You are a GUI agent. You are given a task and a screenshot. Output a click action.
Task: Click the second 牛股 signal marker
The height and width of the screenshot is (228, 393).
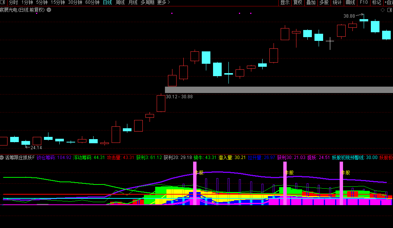289,173
